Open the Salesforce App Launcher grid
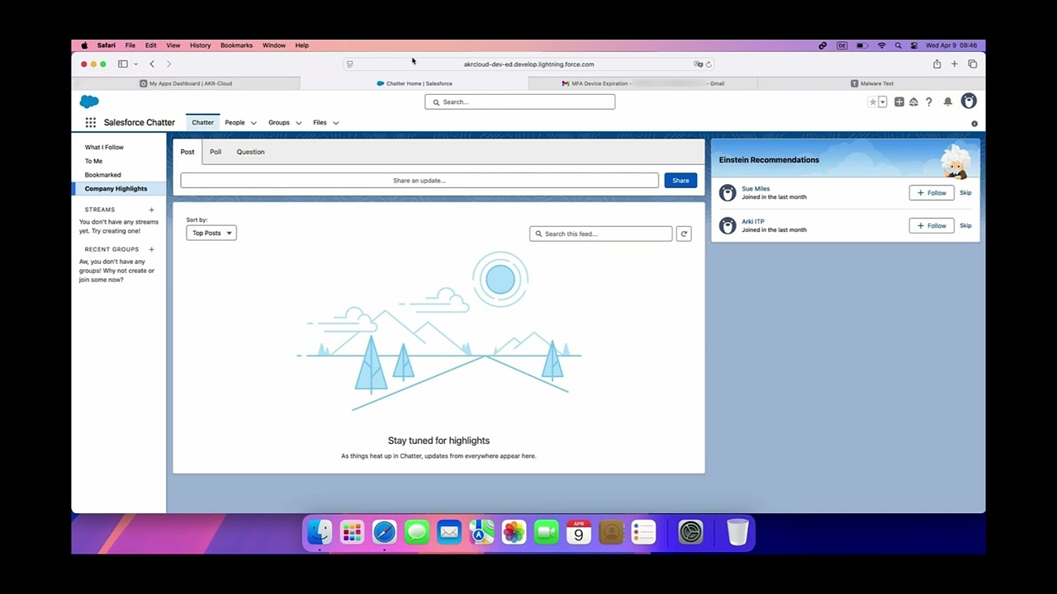The image size is (1057, 594). 90,122
